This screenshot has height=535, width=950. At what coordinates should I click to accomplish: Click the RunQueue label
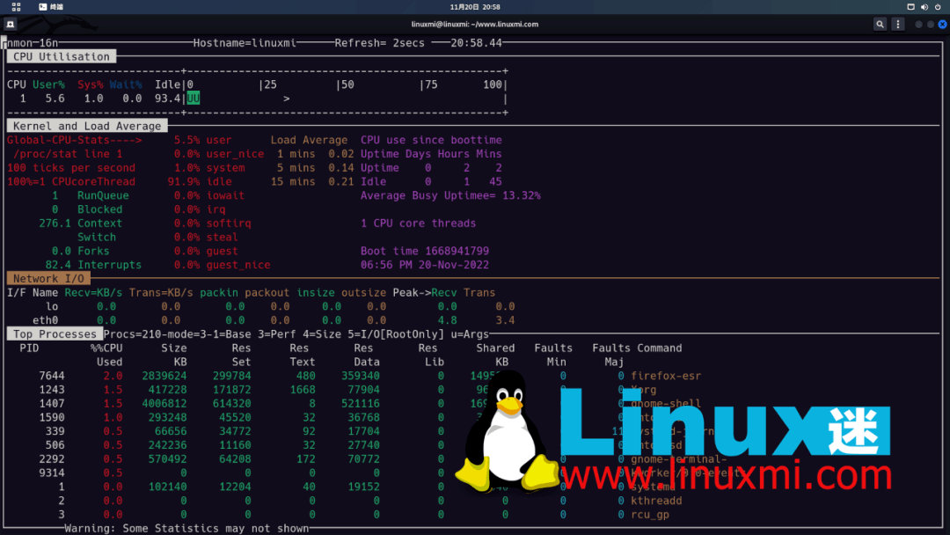(103, 195)
